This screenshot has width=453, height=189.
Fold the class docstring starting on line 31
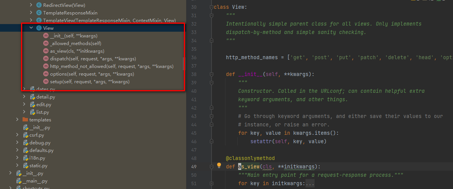(211, 15)
